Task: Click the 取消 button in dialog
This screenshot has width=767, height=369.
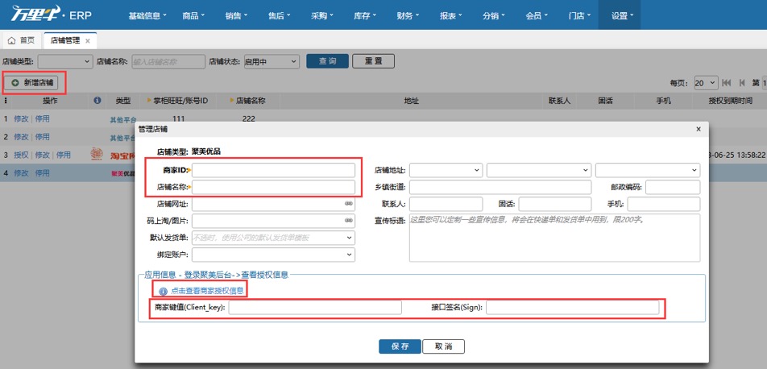Action: 443,346
